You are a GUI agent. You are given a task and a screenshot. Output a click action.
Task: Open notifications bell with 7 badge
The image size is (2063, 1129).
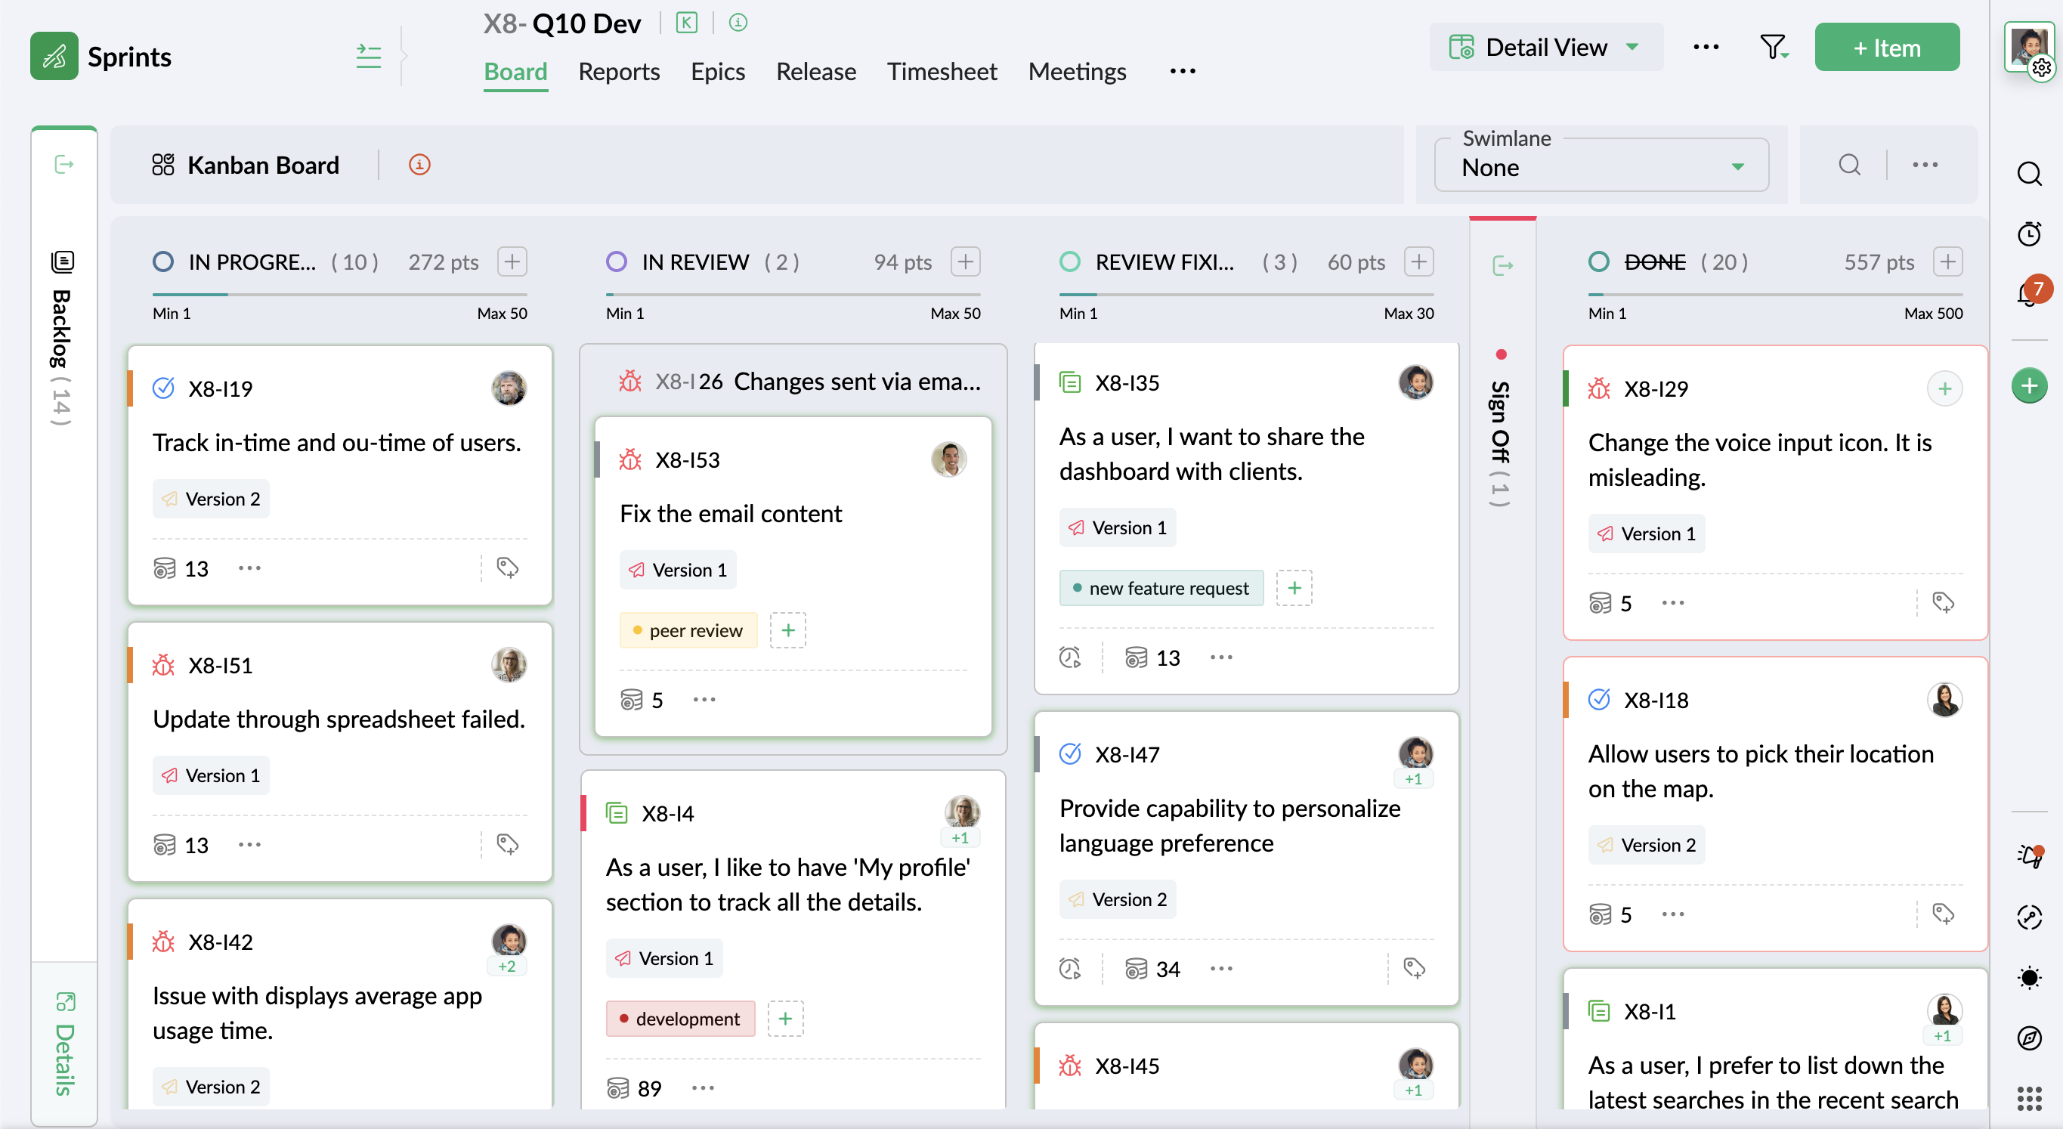click(x=2028, y=295)
